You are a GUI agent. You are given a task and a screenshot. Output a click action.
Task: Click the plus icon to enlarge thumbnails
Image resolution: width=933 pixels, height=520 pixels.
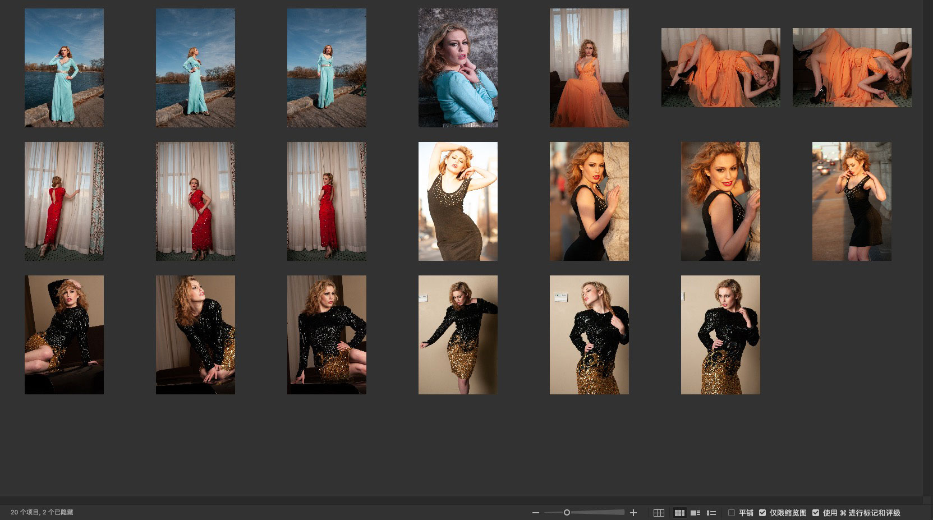(633, 513)
